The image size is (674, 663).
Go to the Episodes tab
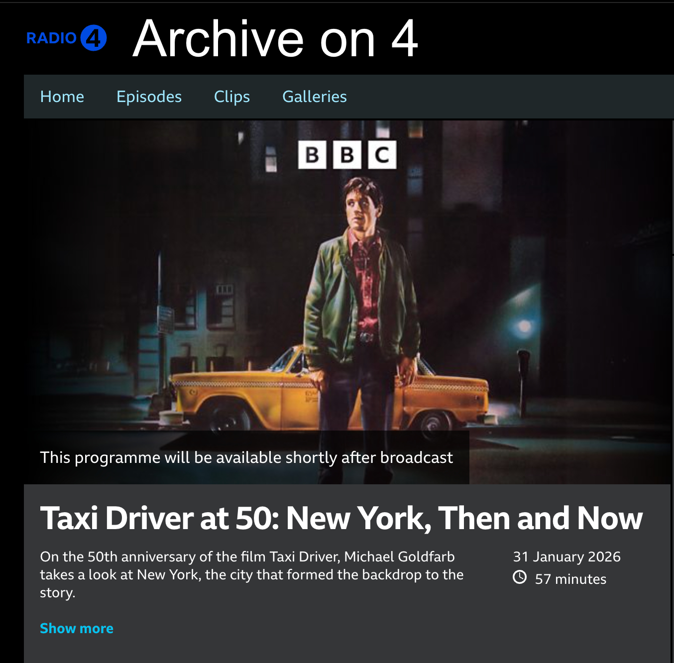click(149, 97)
